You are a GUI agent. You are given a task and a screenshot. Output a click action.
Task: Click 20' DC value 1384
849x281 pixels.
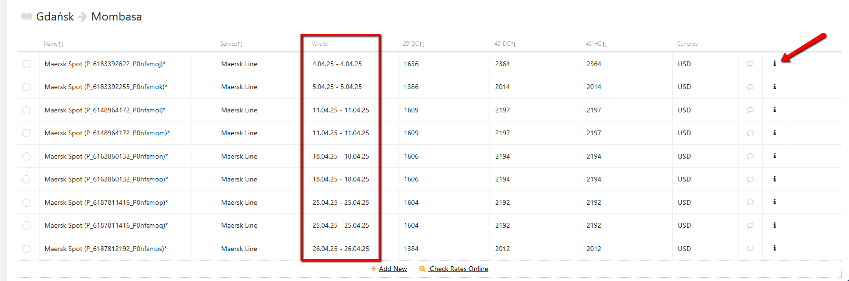click(x=411, y=249)
